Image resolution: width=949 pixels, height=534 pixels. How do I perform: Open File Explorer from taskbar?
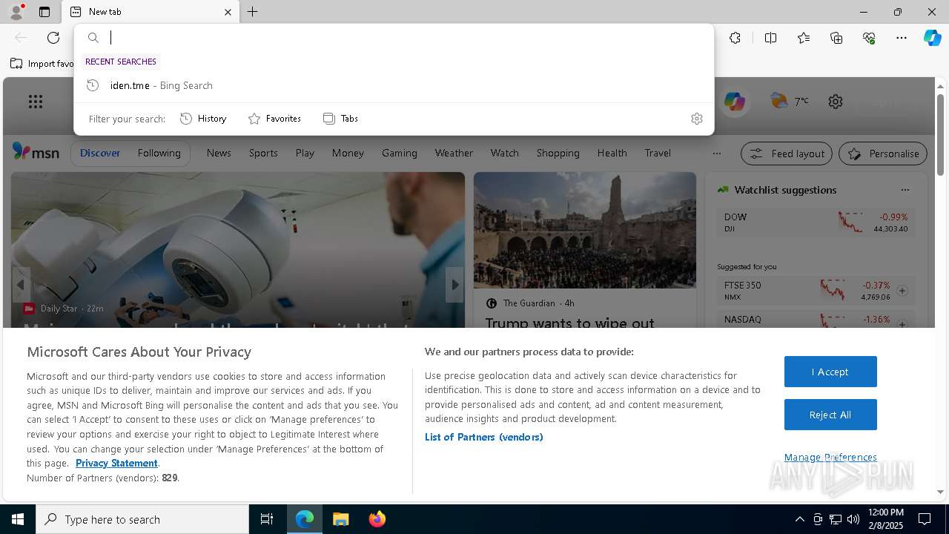point(340,519)
